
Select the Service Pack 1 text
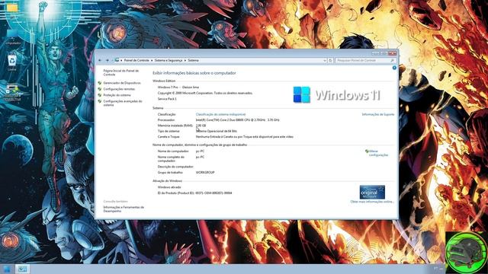(167, 99)
